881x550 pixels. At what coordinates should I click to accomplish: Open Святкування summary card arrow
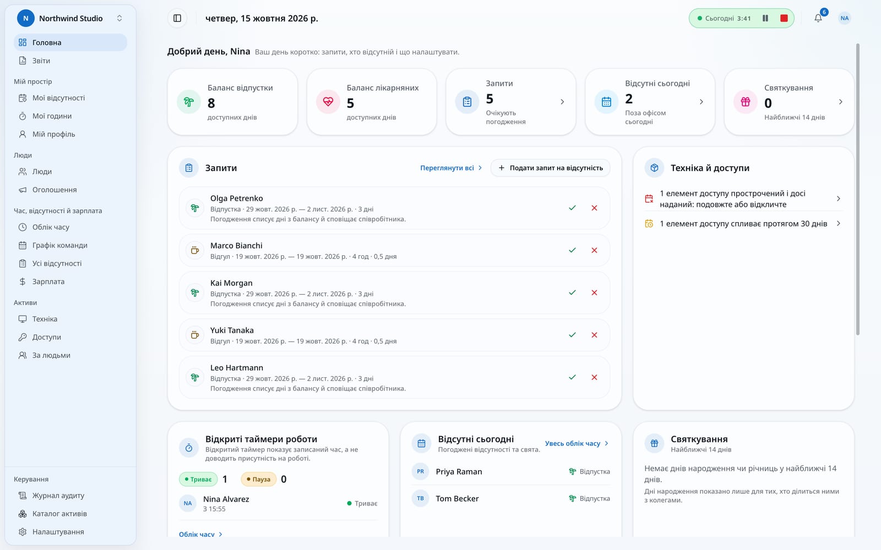coord(840,102)
